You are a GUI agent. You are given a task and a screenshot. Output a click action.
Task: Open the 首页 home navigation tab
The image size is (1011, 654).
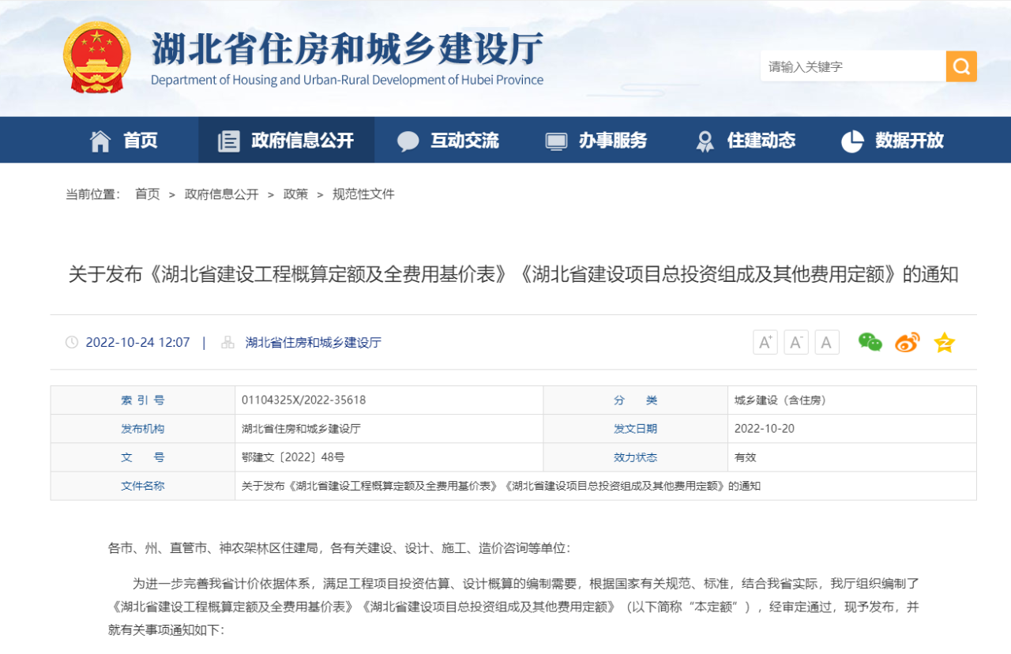click(124, 141)
